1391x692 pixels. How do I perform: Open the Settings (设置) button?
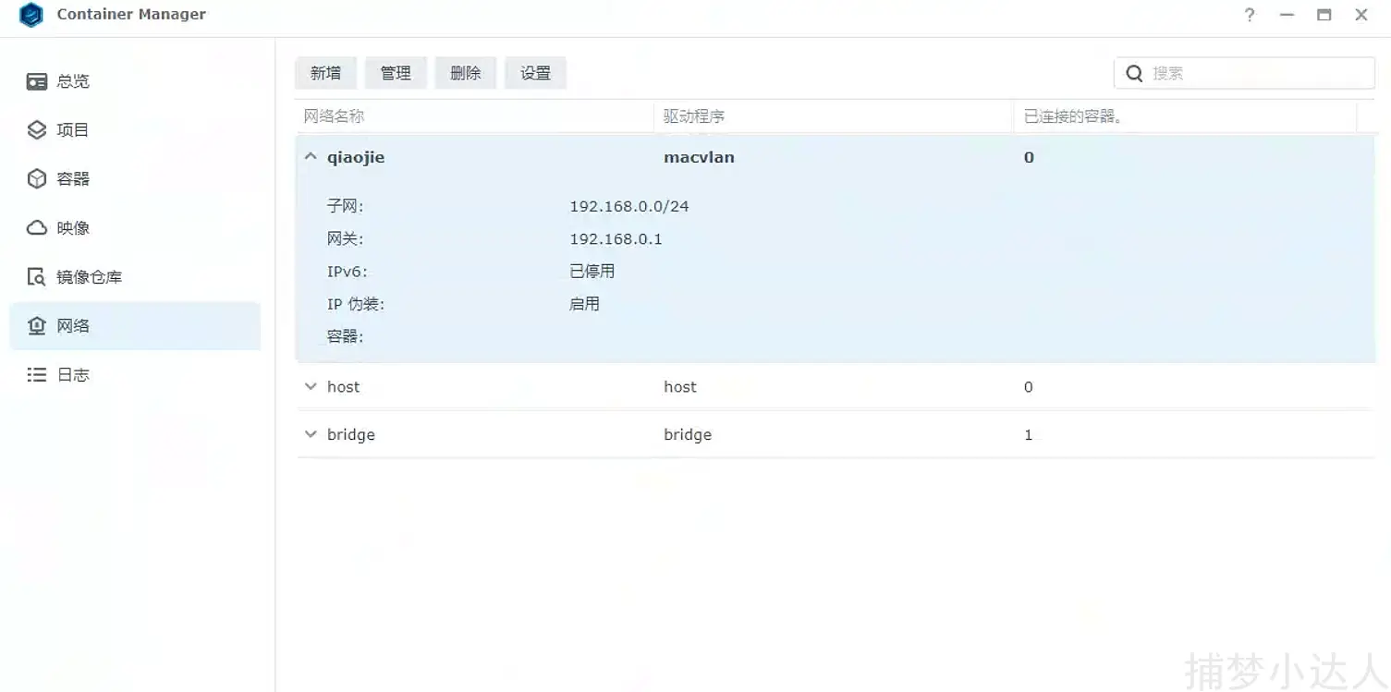click(x=535, y=73)
